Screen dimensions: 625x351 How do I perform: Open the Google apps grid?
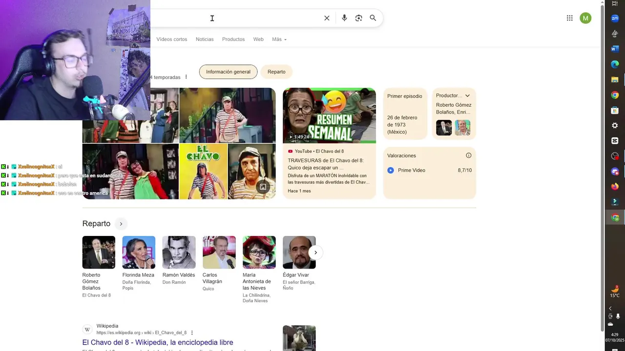(569, 18)
